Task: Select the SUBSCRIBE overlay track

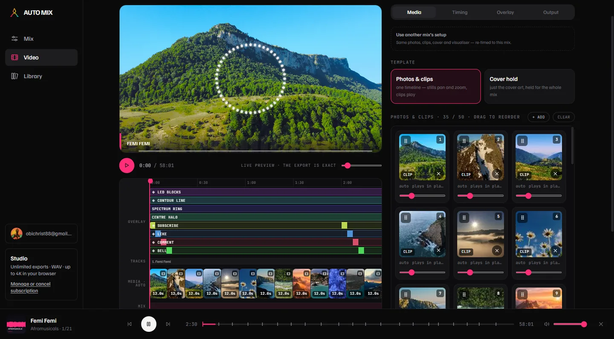Action: pos(266,225)
